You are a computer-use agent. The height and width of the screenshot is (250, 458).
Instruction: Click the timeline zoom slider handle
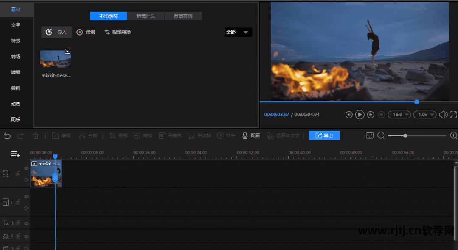(x=405, y=136)
